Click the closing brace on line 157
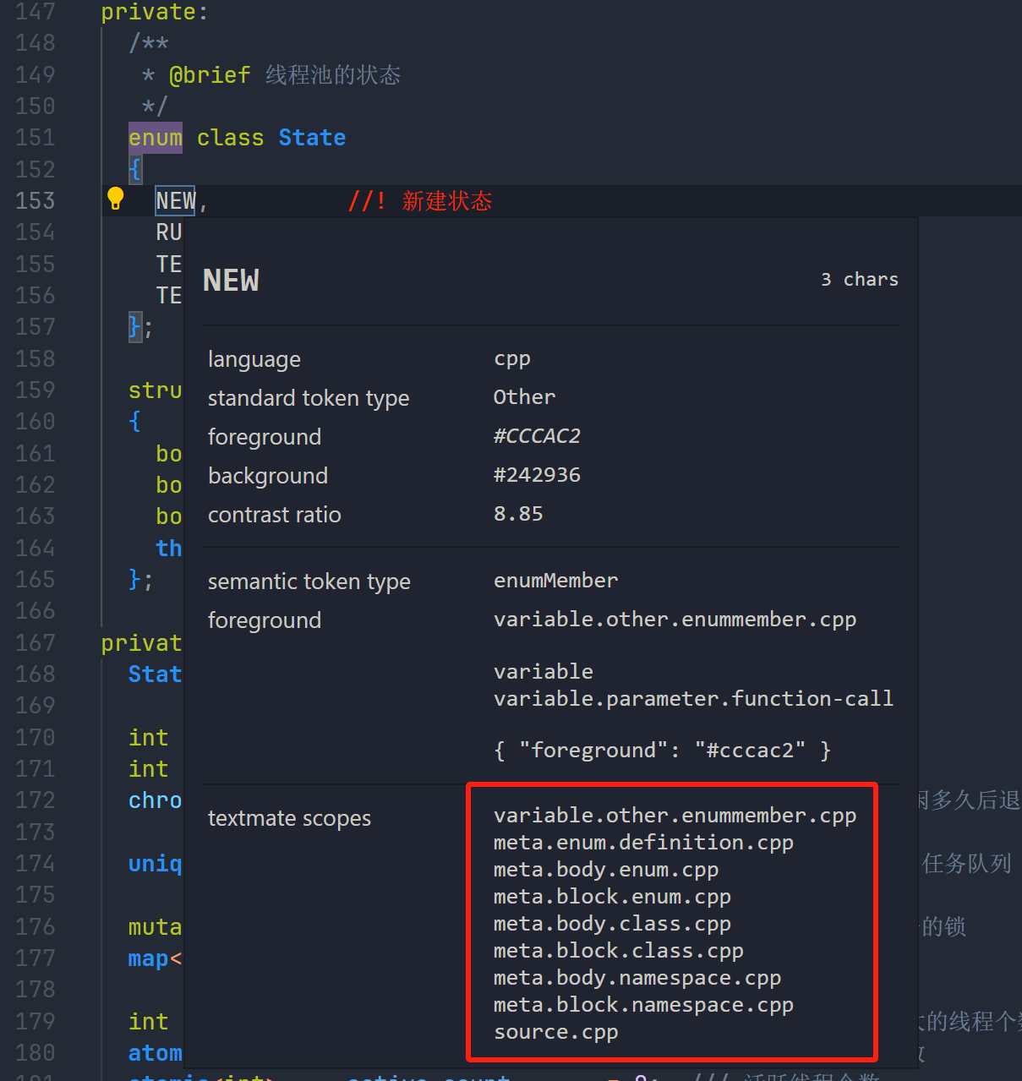 pos(134,327)
